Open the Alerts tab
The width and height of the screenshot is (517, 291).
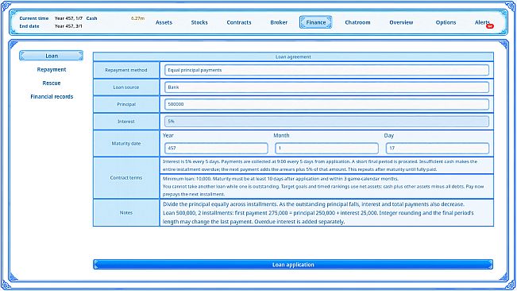point(482,22)
